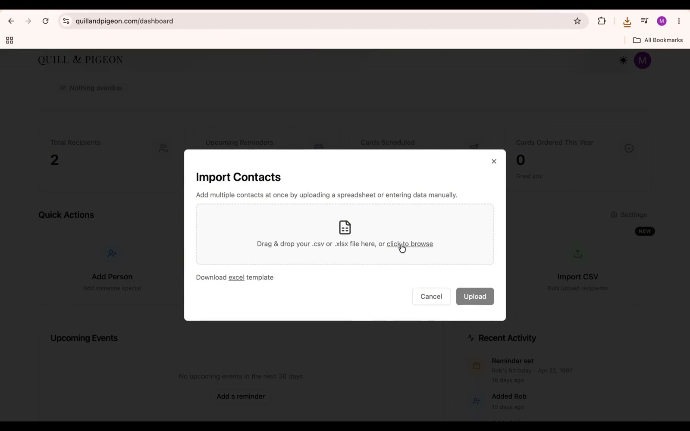Click the 'Upcoming Reminders' card label
The image size is (690, 431).
tap(239, 143)
